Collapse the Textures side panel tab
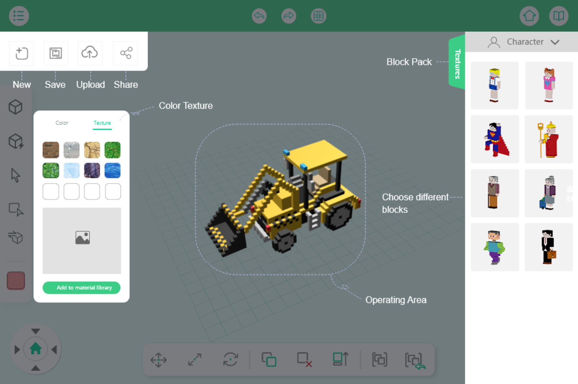 pos(457,64)
